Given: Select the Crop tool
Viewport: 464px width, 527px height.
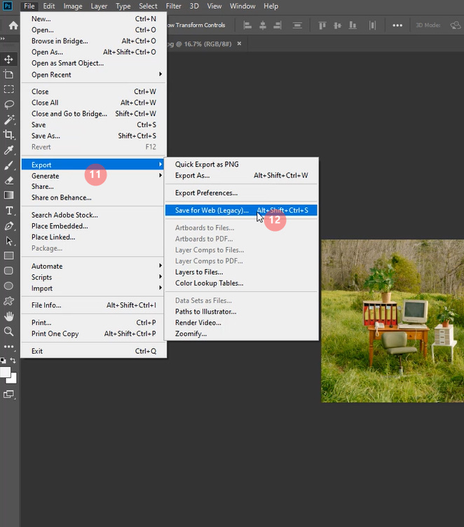Looking at the screenshot, I should [9, 134].
